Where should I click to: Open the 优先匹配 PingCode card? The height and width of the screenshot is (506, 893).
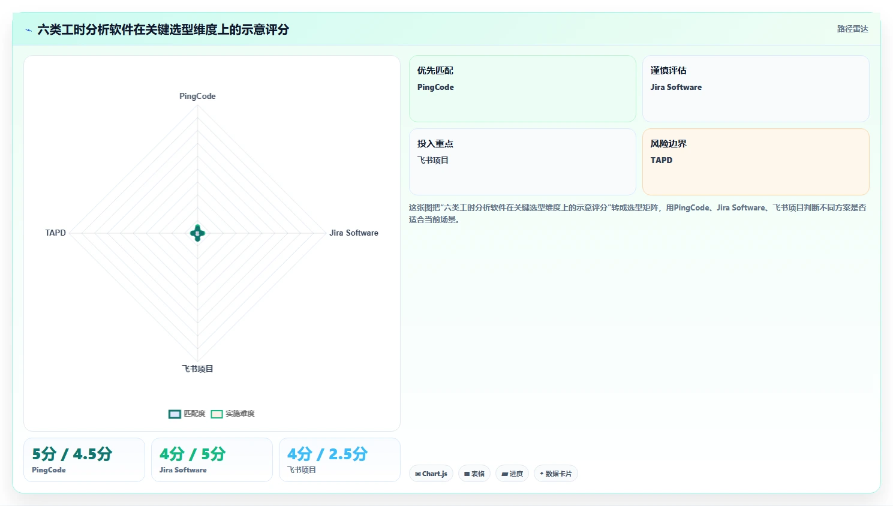(522, 89)
